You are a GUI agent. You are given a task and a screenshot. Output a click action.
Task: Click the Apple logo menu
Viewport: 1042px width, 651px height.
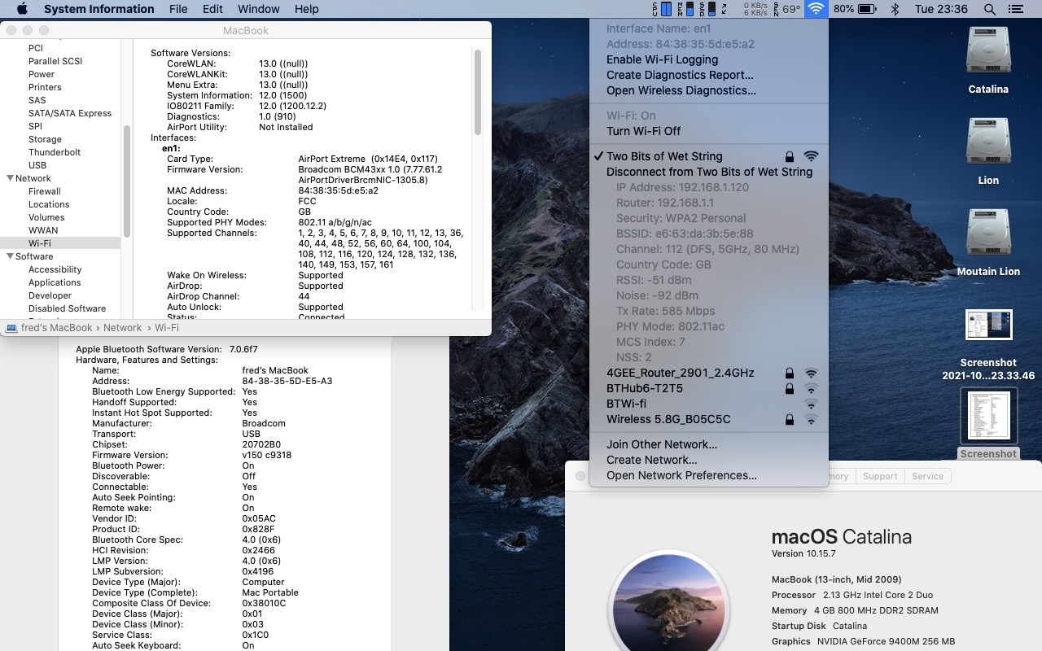22,9
